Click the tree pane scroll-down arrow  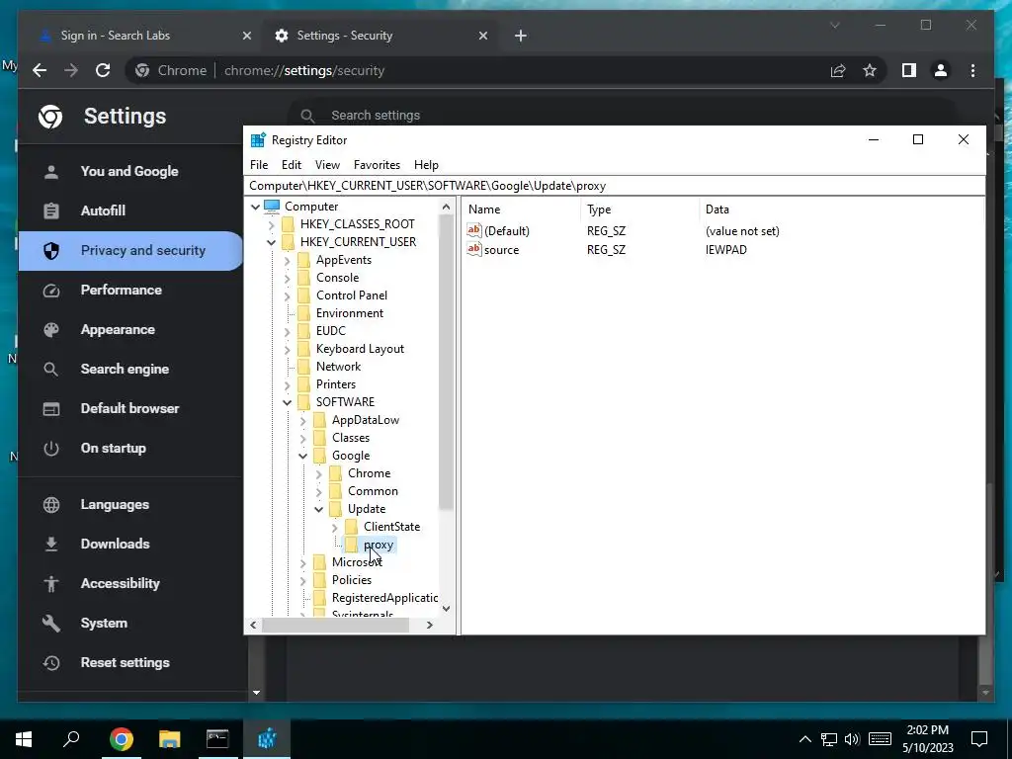[x=446, y=609]
